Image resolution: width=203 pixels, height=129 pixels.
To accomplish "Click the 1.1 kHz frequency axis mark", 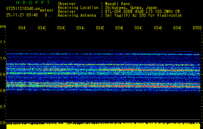I will 3,42.
